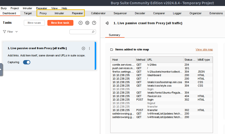The image size is (225, 134).
Task: Open the Repeater menu in the menu bar
Action: point(42,8)
